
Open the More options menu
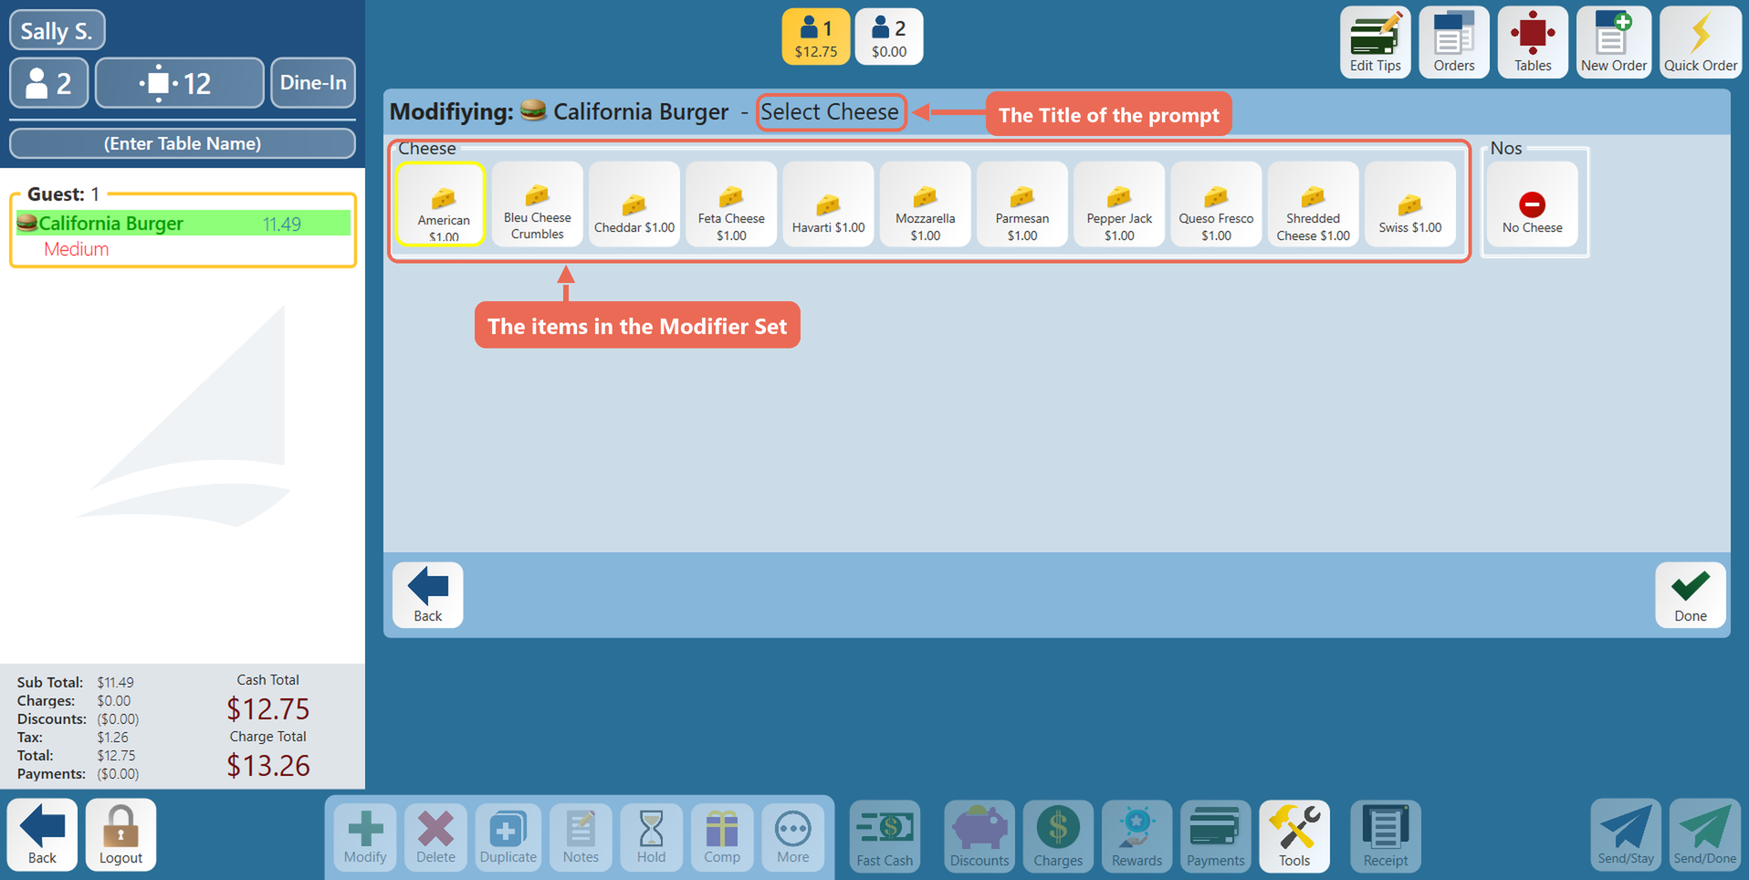[x=792, y=837]
